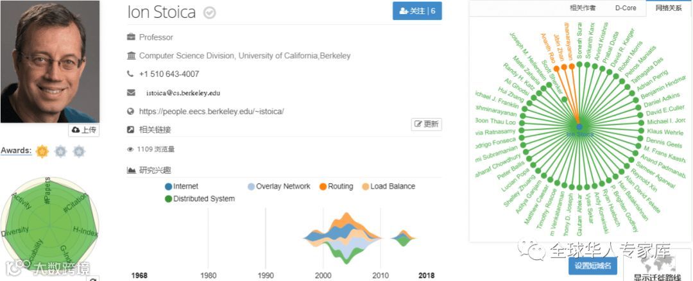The height and width of the screenshot is (281, 693).
Task: Click the gold award badge
Action: click(x=42, y=151)
